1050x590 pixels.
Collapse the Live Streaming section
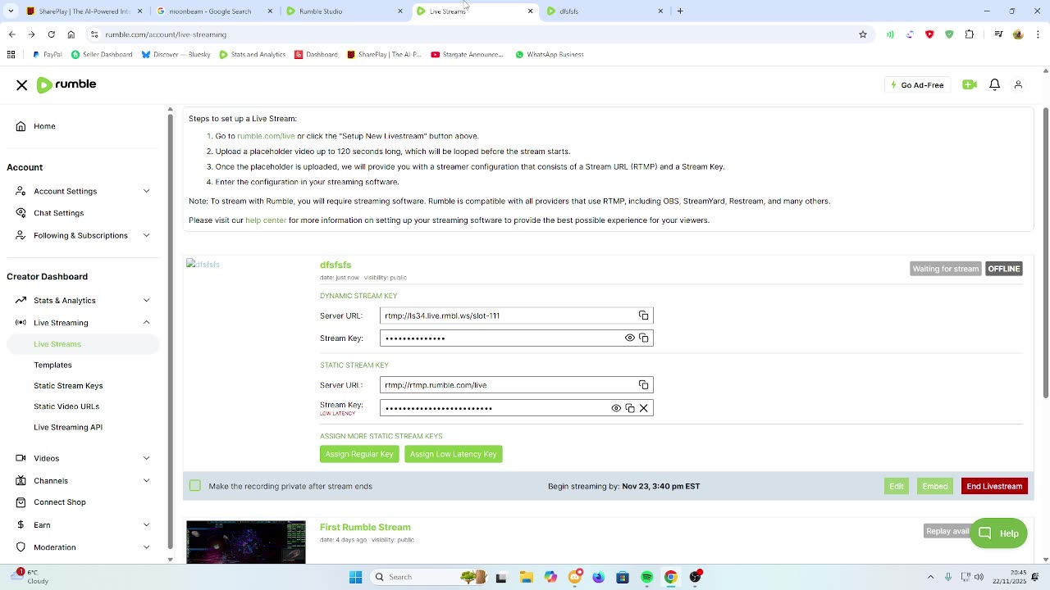coord(146,323)
